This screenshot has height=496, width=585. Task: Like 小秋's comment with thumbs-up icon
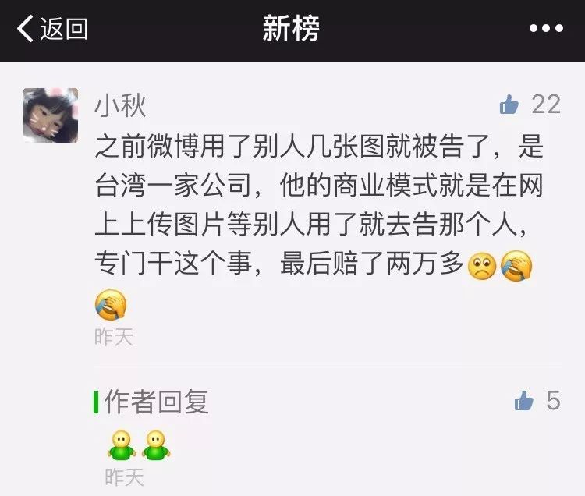click(509, 105)
